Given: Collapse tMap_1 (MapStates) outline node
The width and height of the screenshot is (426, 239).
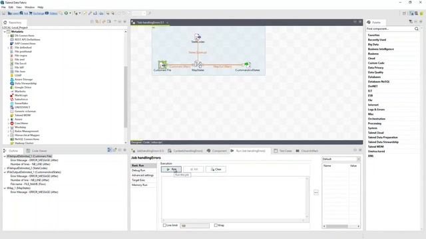Looking at the screenshot, I should tap(5, 188).
